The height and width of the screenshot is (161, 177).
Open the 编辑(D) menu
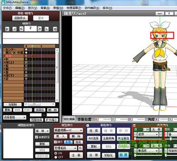(20, 8)
